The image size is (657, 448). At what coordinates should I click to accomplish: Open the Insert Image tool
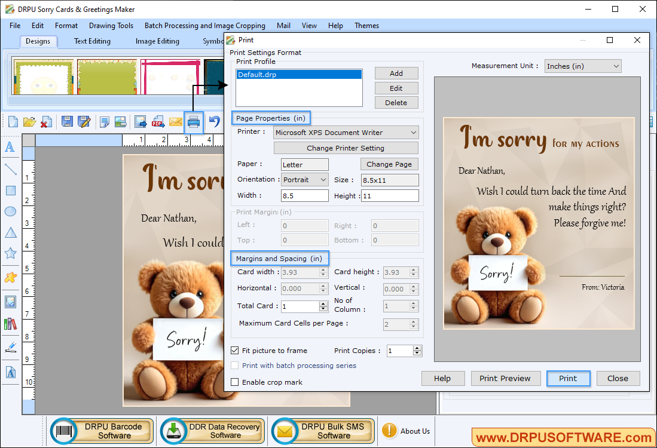click(x=10, y=301)
